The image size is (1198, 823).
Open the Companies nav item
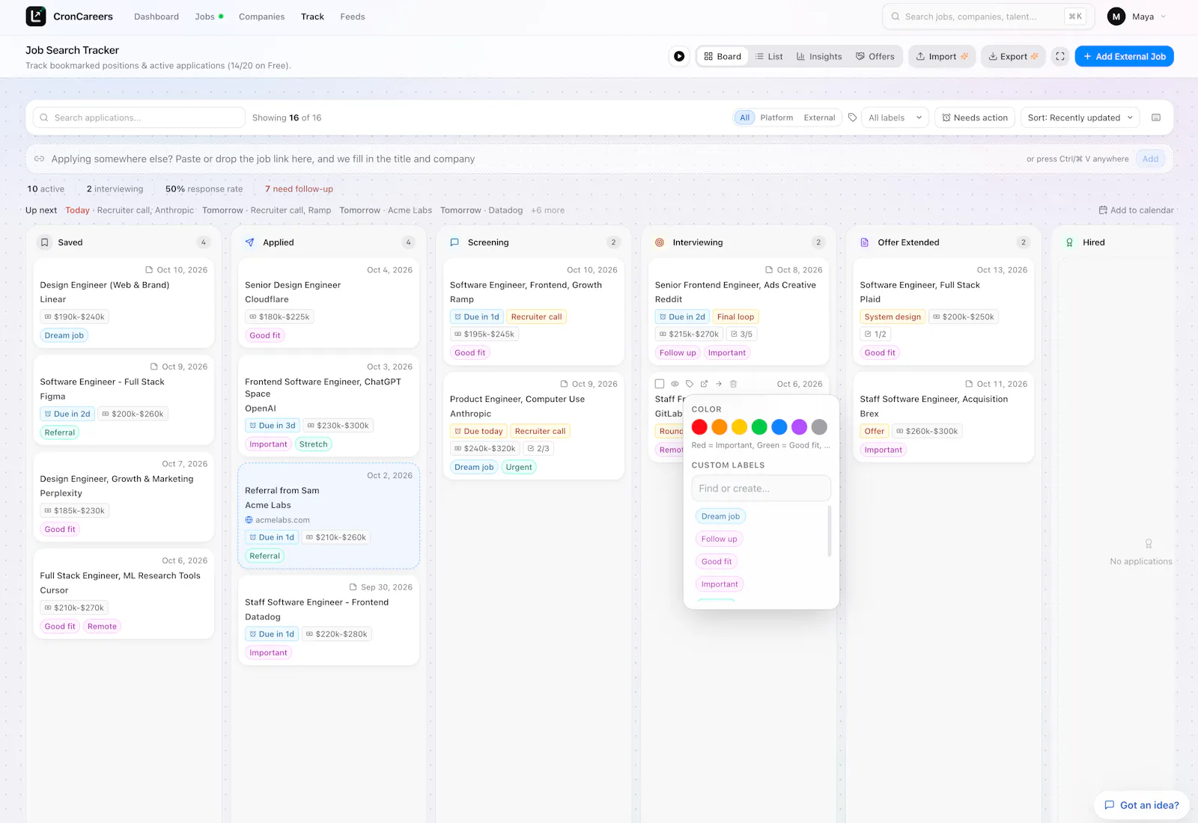point(261,16)
